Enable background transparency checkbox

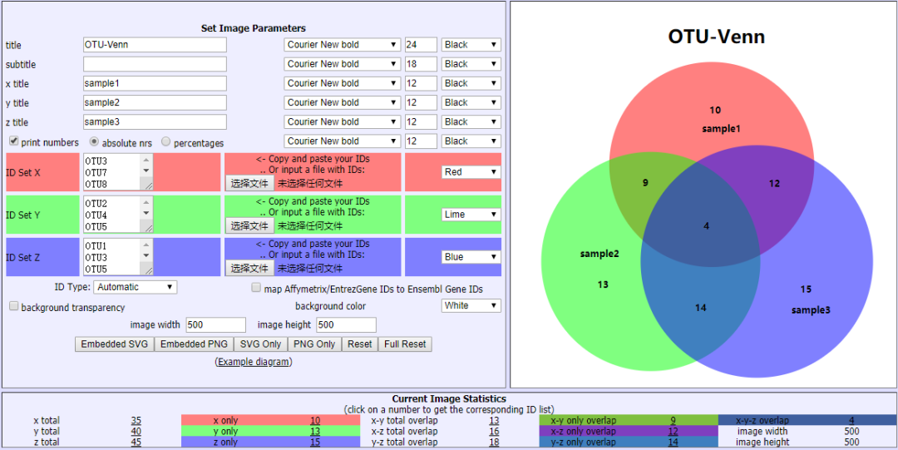[13, 306]
